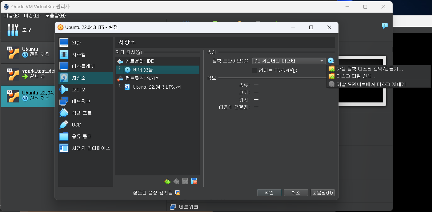Viewport: 432px width, 212px height.
Task: Open the 공유 폴더 settings category
Action: coord(86,136)
